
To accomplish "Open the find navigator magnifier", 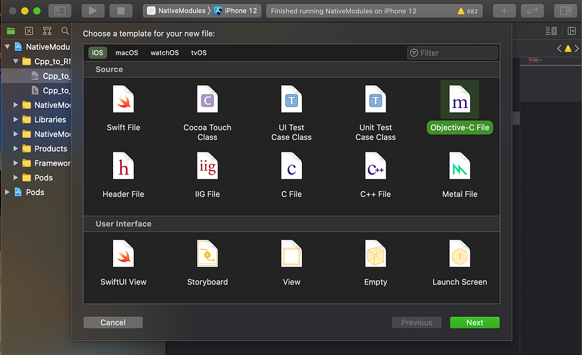I will pos(65,31).
